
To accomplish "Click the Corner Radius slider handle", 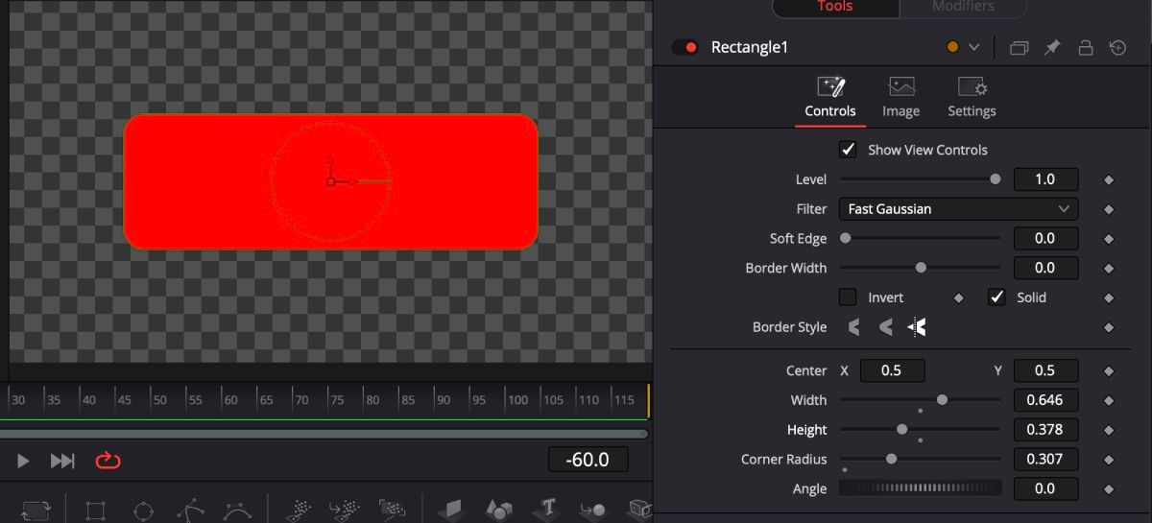I will coord(891,459).
